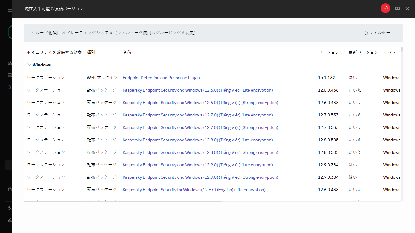Open the フィルター filter panel
The image size is (415, 233).
pos(377,33)
